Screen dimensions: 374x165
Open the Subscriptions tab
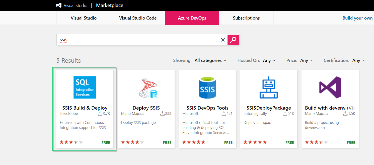coord(246,18)
